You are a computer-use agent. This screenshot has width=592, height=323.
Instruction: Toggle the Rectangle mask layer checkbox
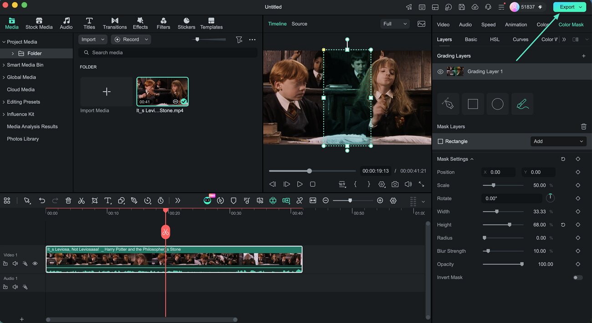tap(440, 141)
